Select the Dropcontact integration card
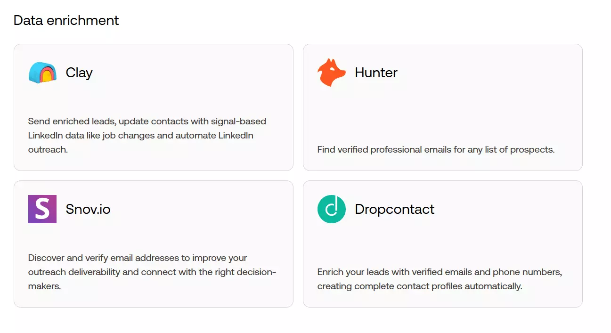This screenshot has width=611, height=333. (x=442, y=243)
